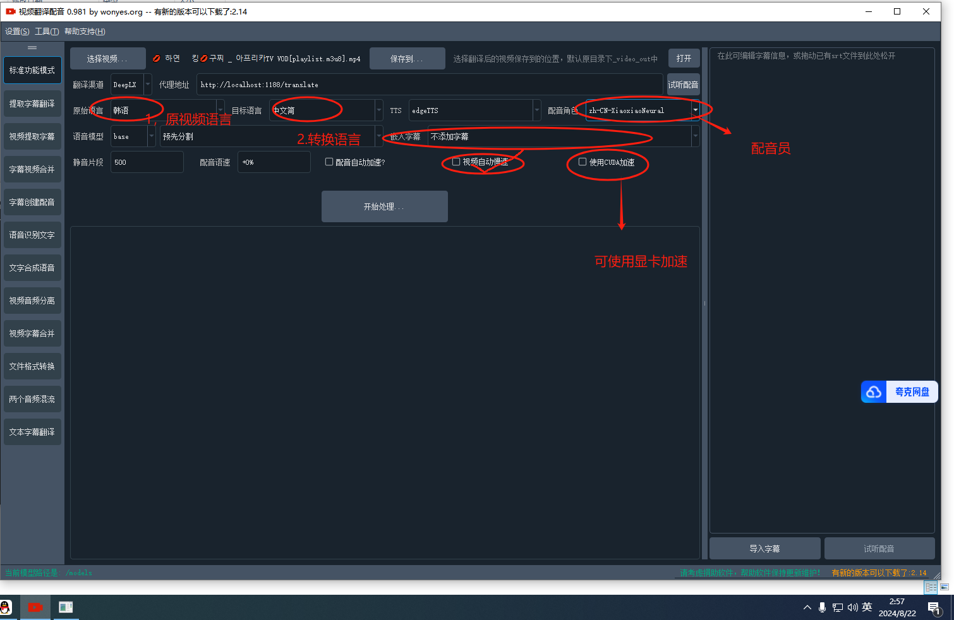Expand the 嵌入字幕 不添加字幕 dropdown
The height and width of the screenshot is (620, 954).
[695, 136]
